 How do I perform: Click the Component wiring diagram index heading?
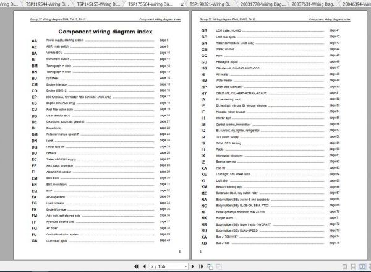point(105,32)
